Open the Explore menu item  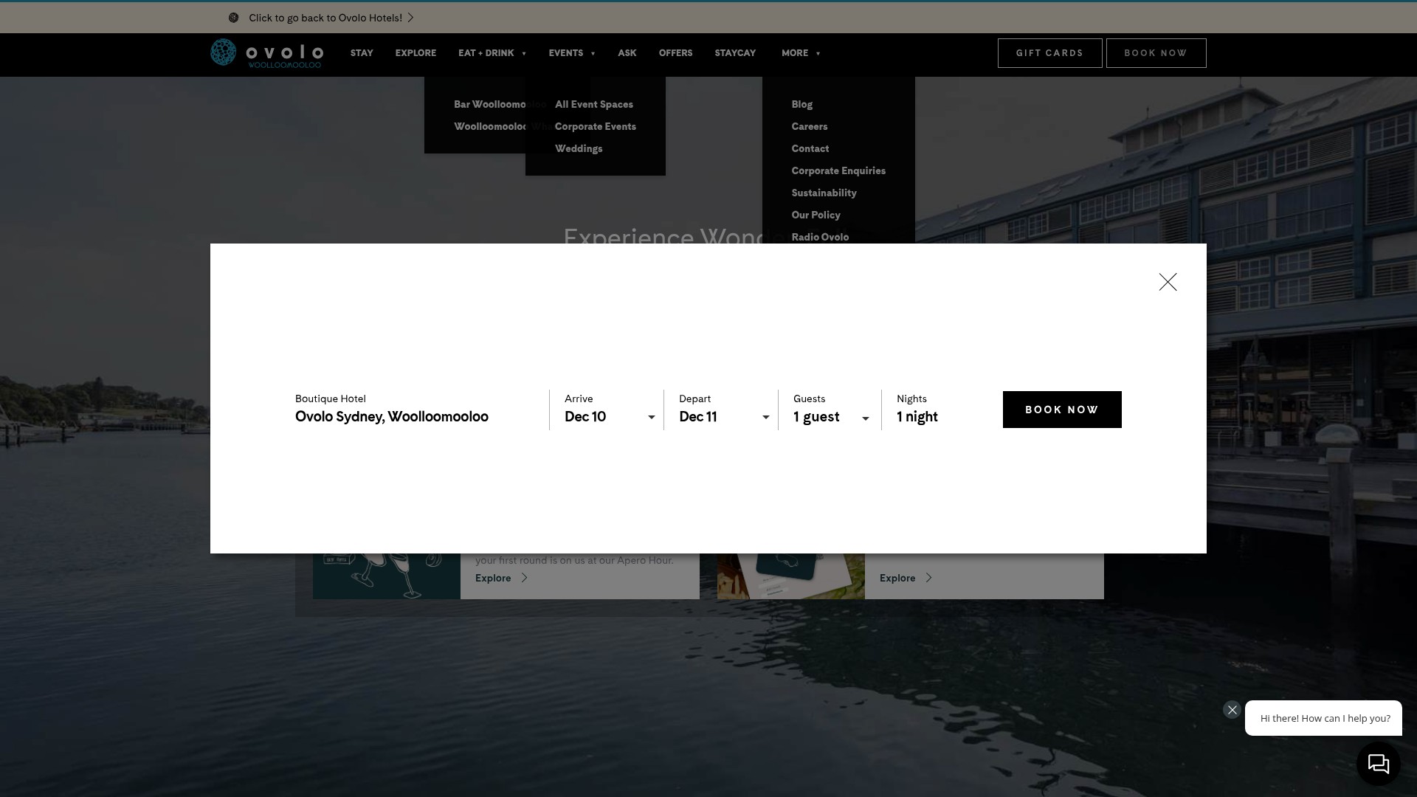[x=416, y=53]
